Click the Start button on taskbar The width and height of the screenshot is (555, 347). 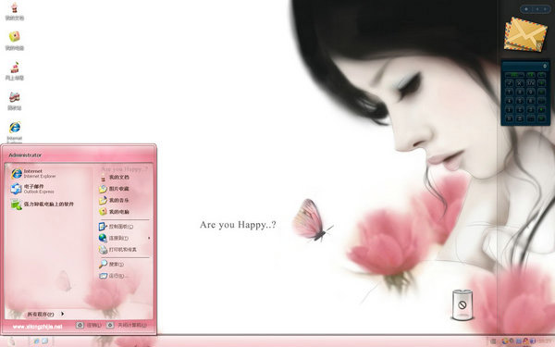pyautogui.click(x=11, y=341)
